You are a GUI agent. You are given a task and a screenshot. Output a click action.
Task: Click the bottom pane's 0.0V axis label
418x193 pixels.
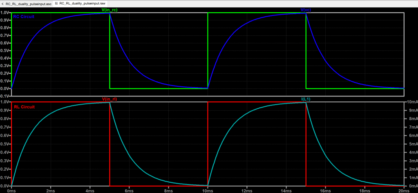(x=5, y=186)
